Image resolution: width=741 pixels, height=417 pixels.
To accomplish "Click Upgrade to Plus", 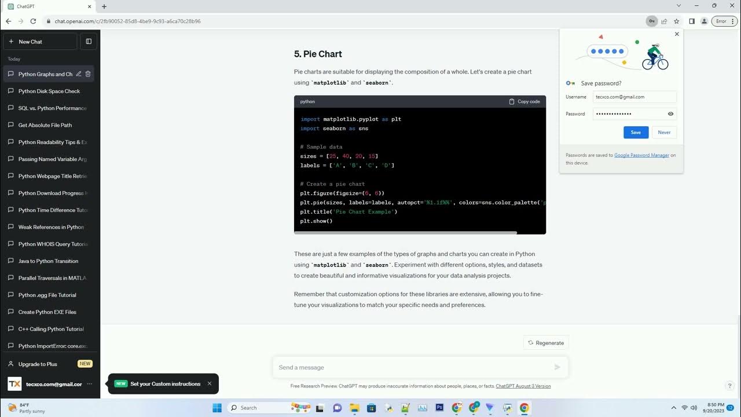I will click(50, 364).
